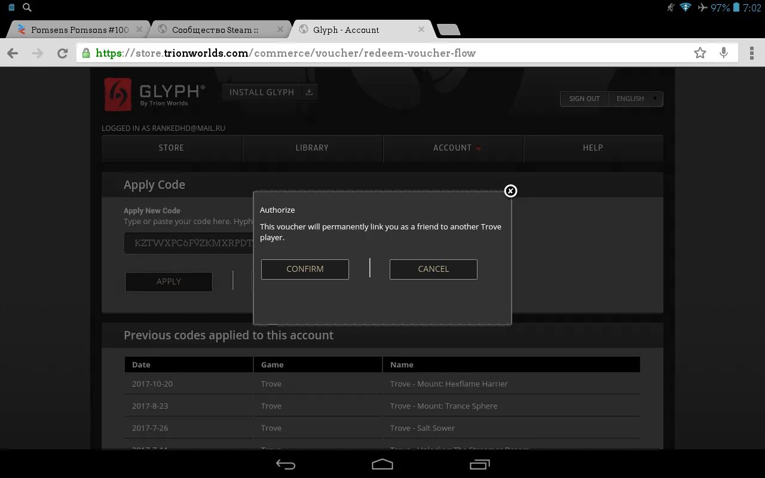The height and width of the screenshot is (478, 765).
Task: Select the 2017-8-23 date cell
Action: click(150, 406)
